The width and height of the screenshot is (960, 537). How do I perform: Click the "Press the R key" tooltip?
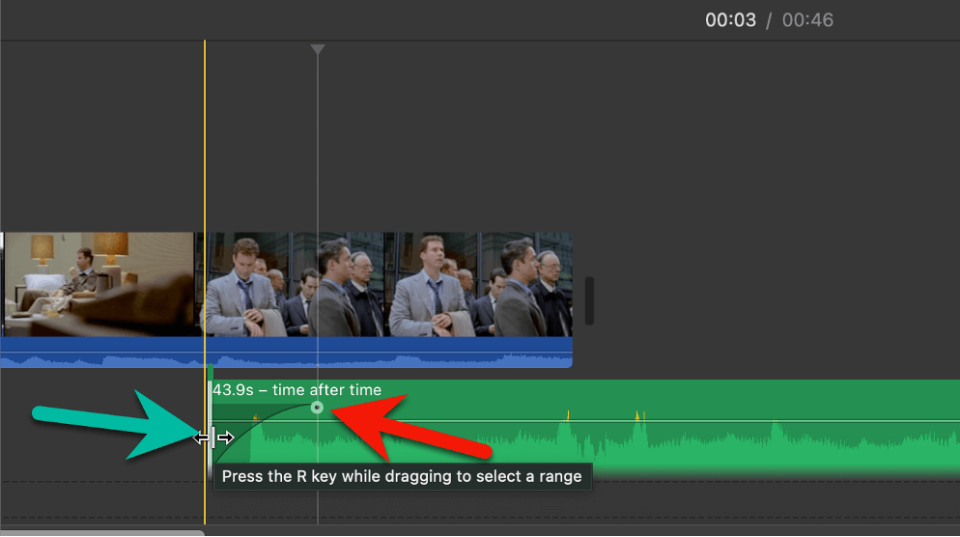tap(402, 476)
